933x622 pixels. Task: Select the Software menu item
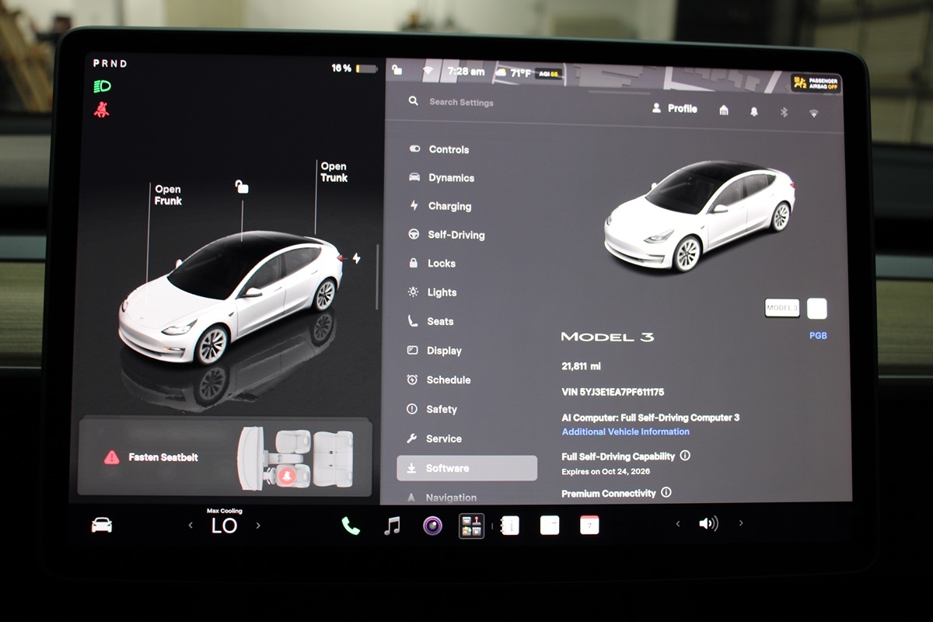pos(467,468)
